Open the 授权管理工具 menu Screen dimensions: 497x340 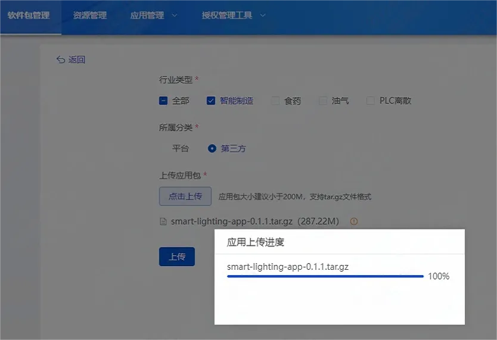[x=227, y=15]
